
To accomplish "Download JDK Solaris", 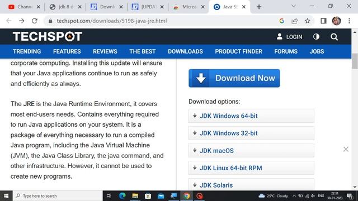I will pos(251,185).
